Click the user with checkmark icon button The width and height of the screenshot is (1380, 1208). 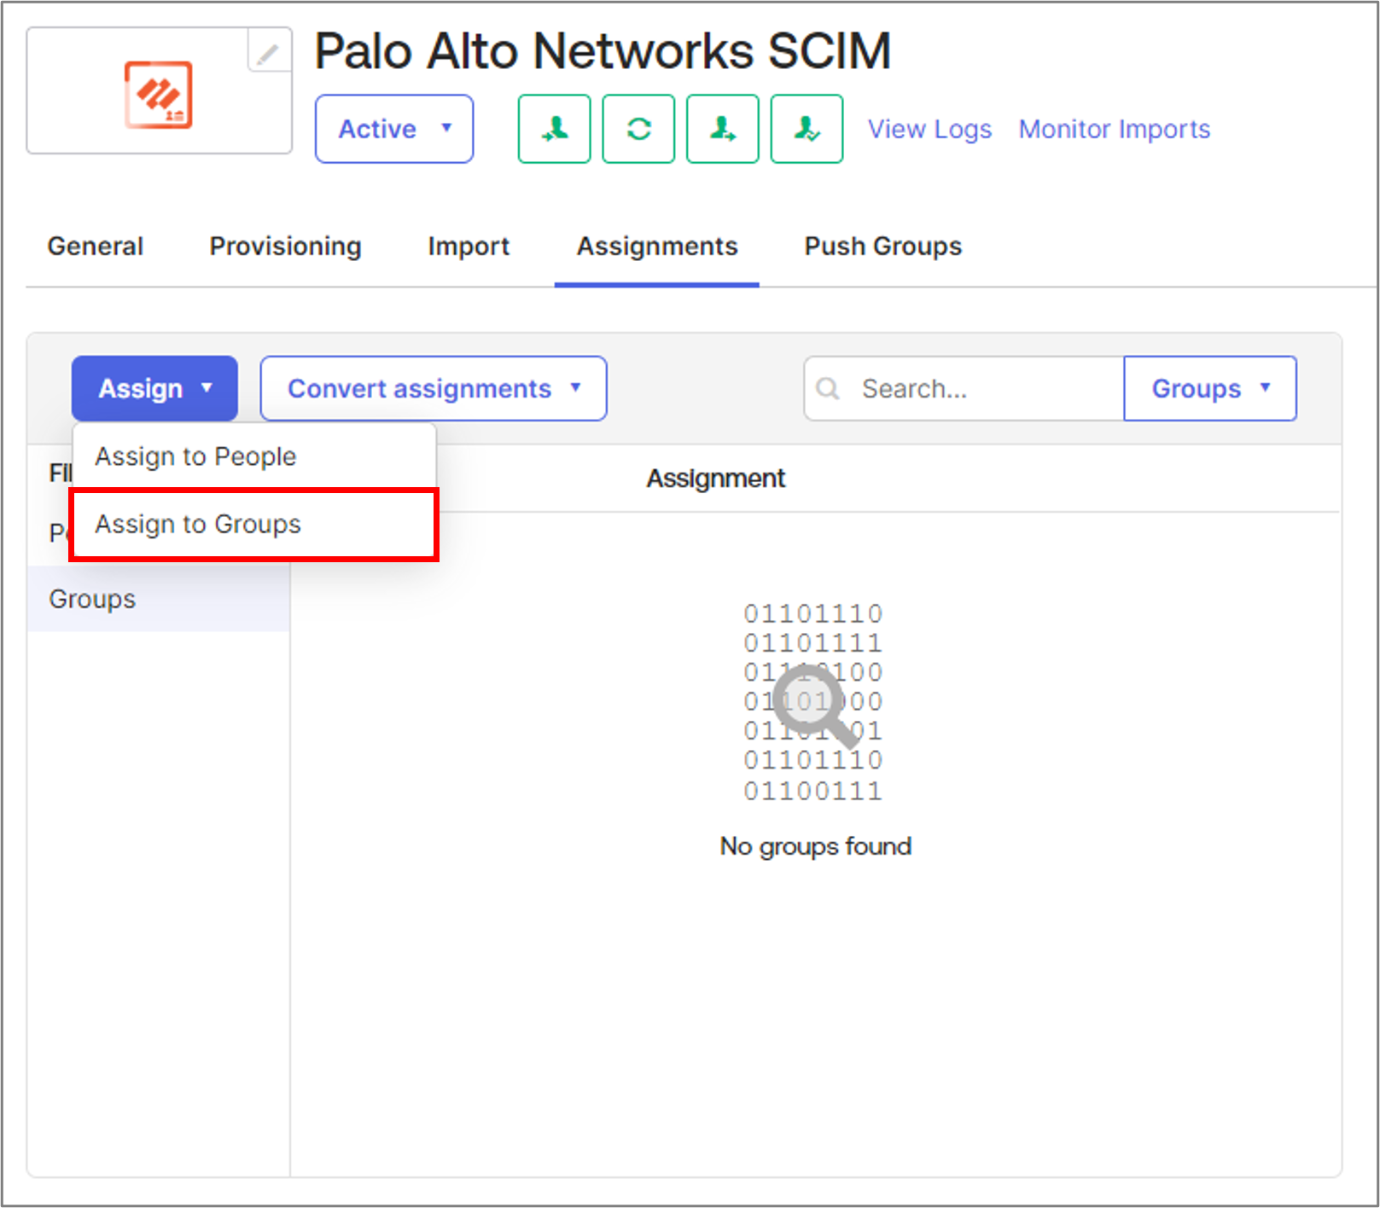click(x=806, y=129)
